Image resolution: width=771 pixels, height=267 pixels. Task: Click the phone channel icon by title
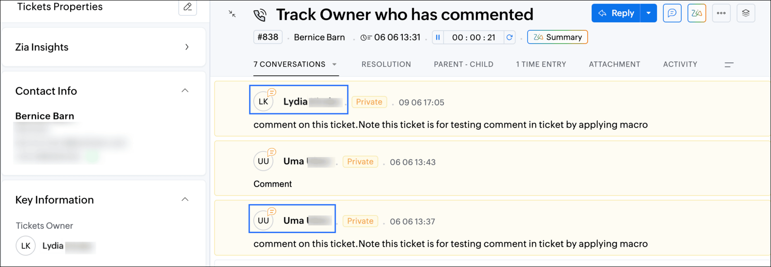click(260, 15)
